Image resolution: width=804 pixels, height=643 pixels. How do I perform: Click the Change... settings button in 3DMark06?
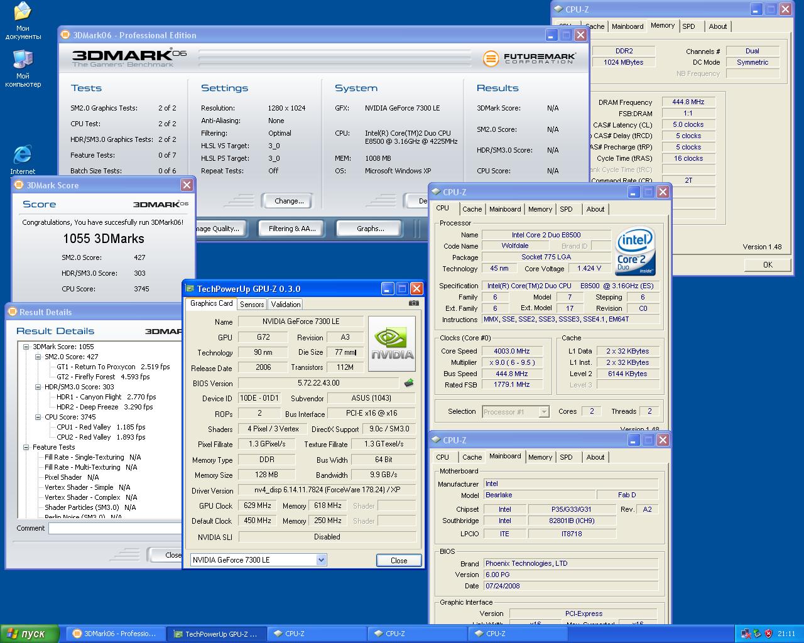click(289, 201)
